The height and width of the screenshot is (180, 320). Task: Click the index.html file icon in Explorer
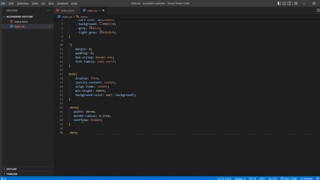click(11, 21)
